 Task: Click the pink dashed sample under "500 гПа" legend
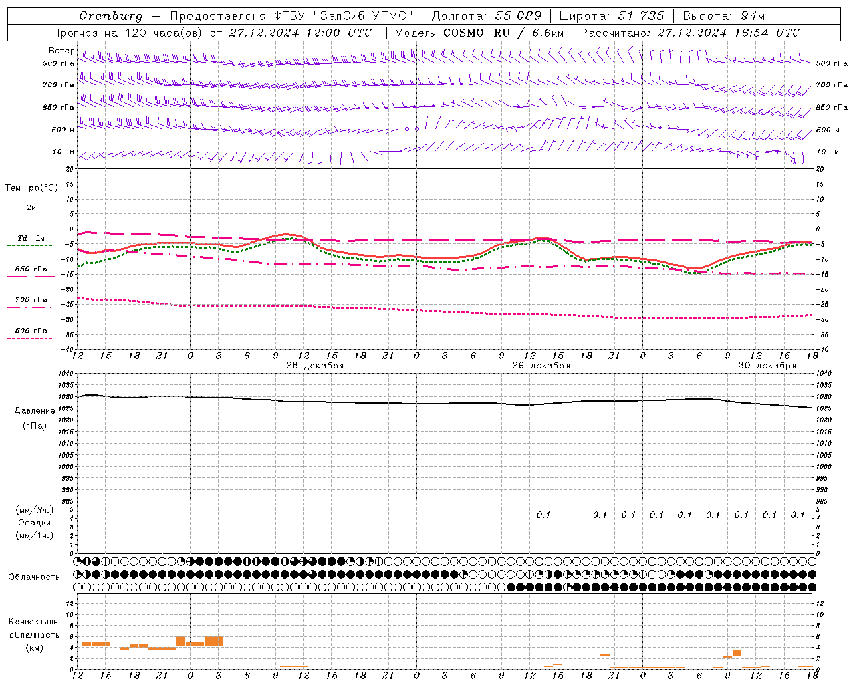click(x=30, y=338)
